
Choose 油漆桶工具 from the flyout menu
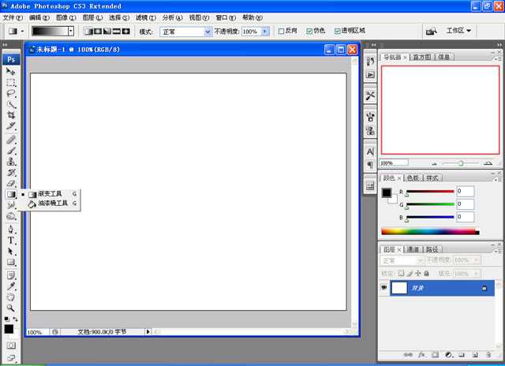pyautogui.click(x=48, y=204)
